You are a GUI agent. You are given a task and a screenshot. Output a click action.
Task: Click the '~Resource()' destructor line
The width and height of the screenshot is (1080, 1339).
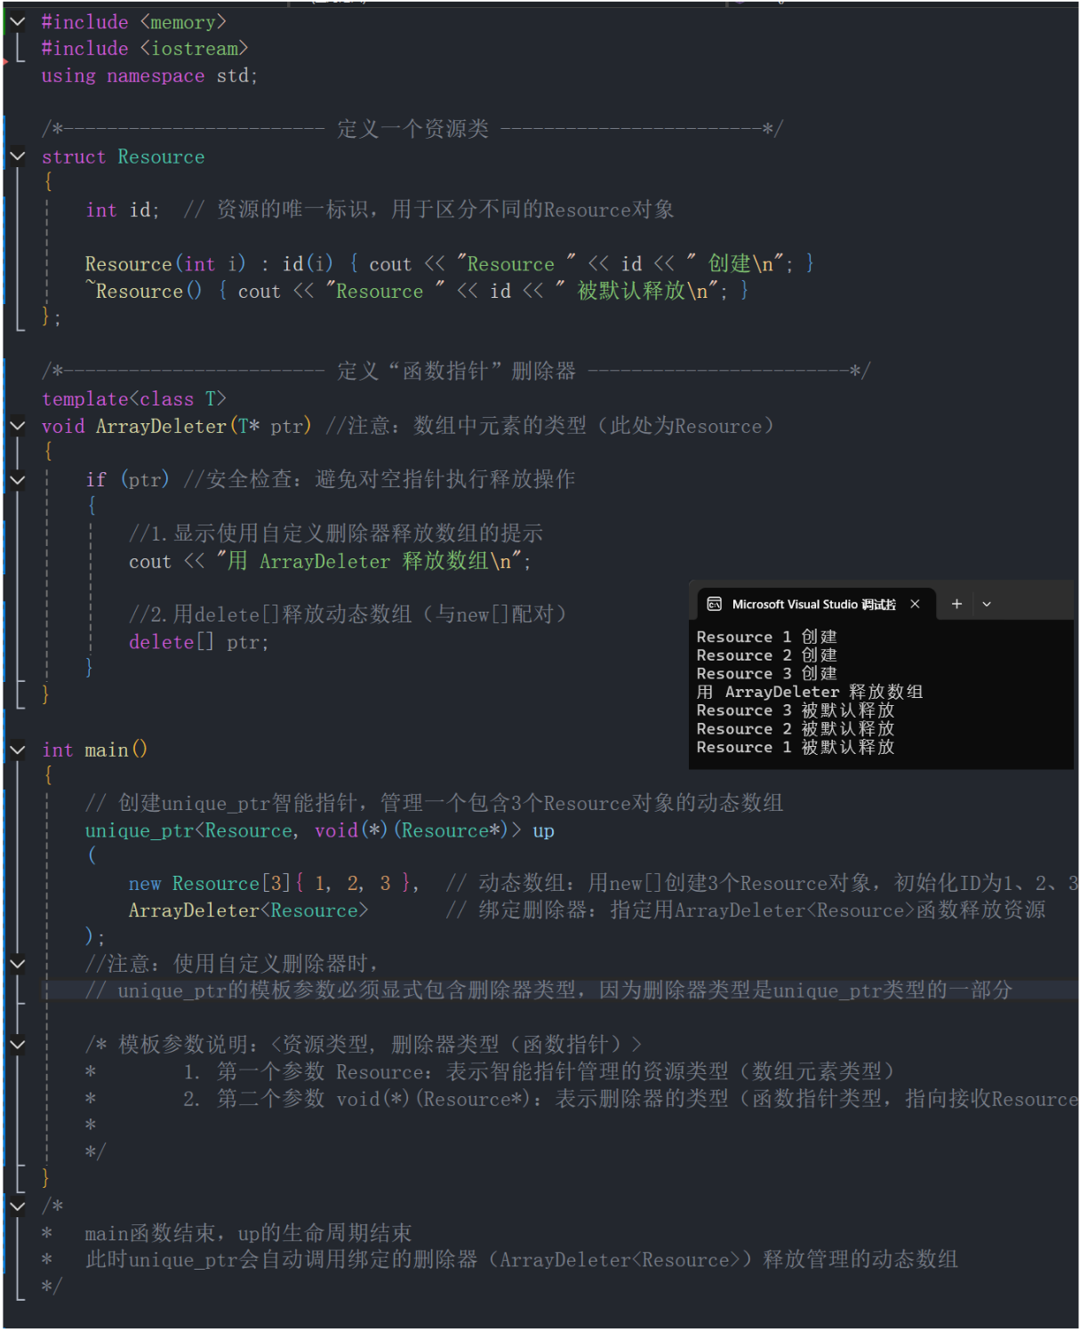pyautogui.click(x=417, y=291)
